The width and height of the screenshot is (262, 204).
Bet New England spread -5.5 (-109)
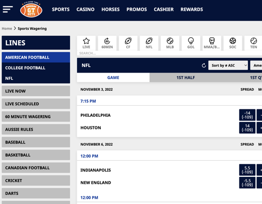point(247,183)
